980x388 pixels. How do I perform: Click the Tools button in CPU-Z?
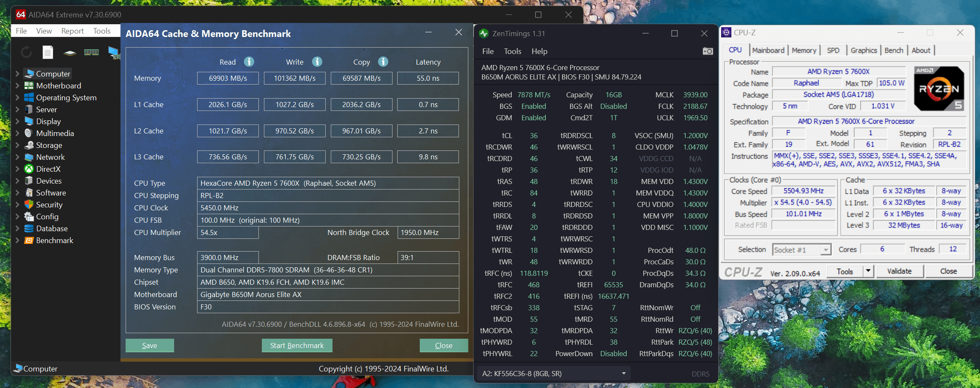pyautogui.click(x=845, y=271)
